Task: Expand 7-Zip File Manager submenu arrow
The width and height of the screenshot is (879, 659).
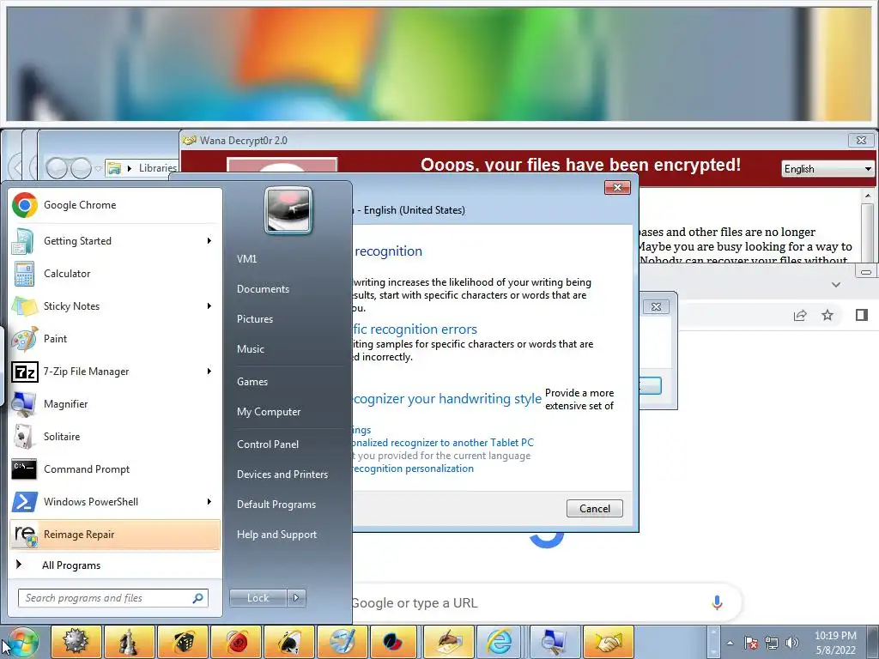Action: [x=209, y=372]
